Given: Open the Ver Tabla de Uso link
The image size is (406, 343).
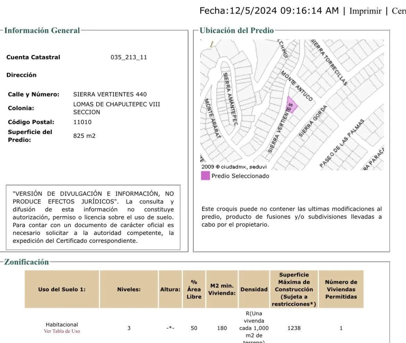Looking at the screenshot, I should click(x=62, y=331).
